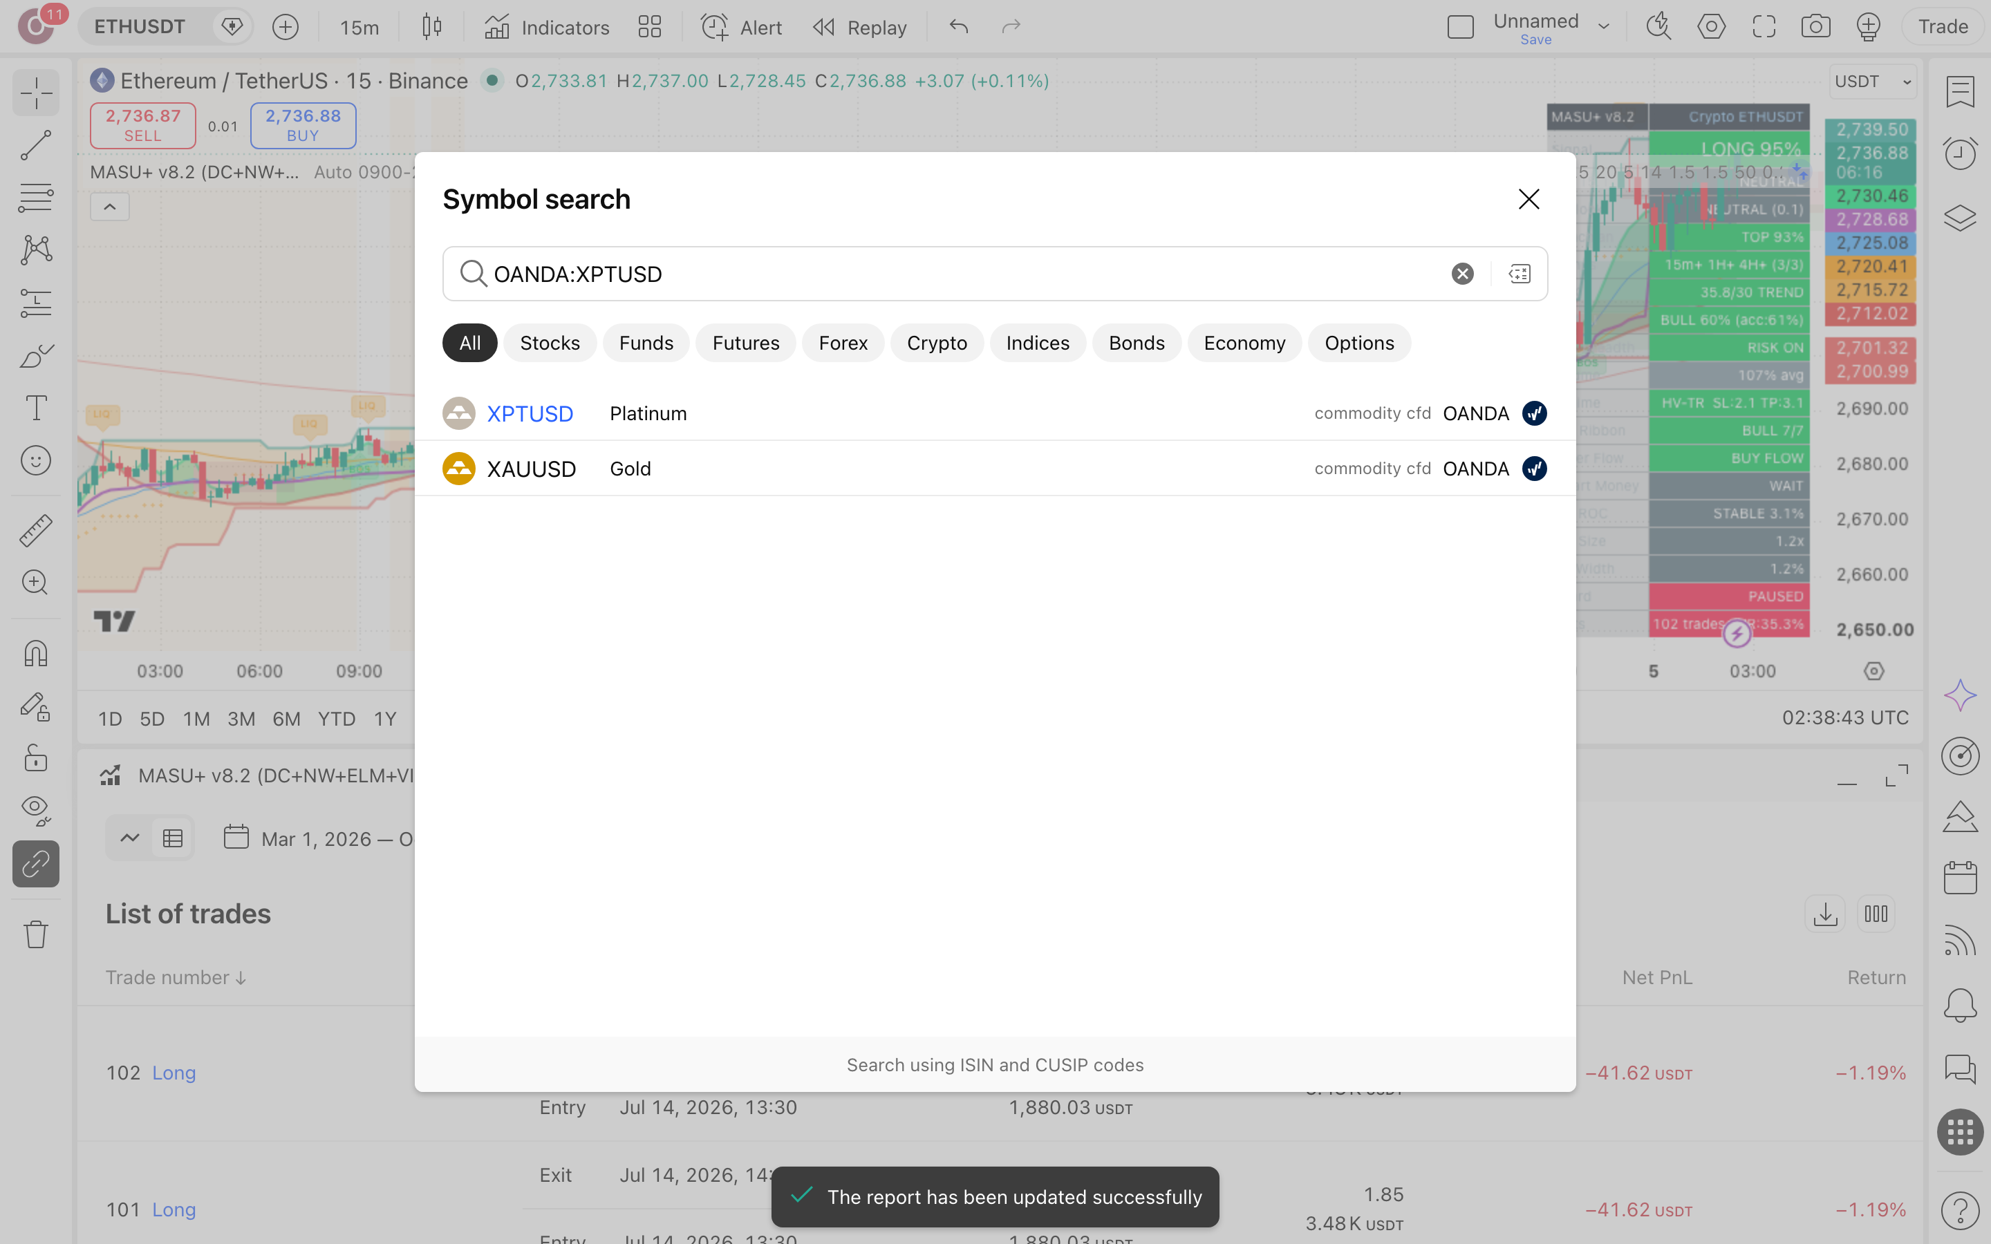Select the Crypto filter tab
The height and width of the screenshot is (1244, 1991).
pyautogui.click(x=936, y=343)
